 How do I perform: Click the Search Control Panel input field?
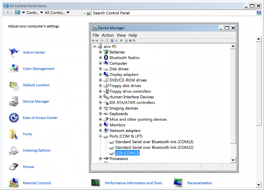[174, 13]
